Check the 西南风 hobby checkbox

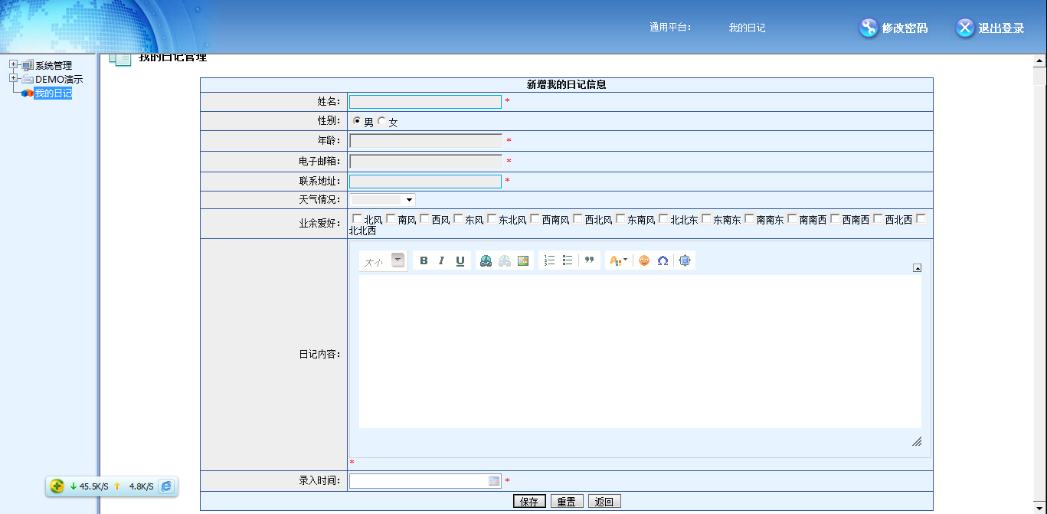pos(535,218)
